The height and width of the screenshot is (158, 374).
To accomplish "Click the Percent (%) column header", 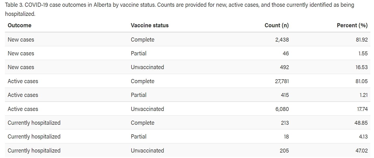I will (x=352, y=25).
